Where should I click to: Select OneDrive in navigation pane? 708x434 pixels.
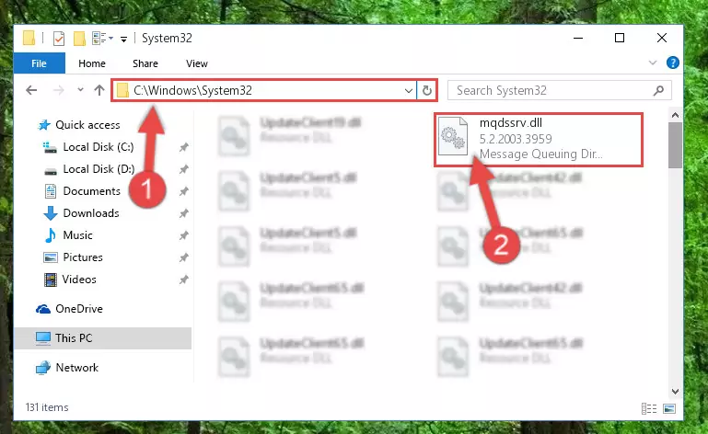79,309
